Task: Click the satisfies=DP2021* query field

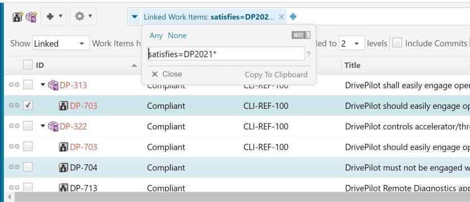Action: click(227, 54)
